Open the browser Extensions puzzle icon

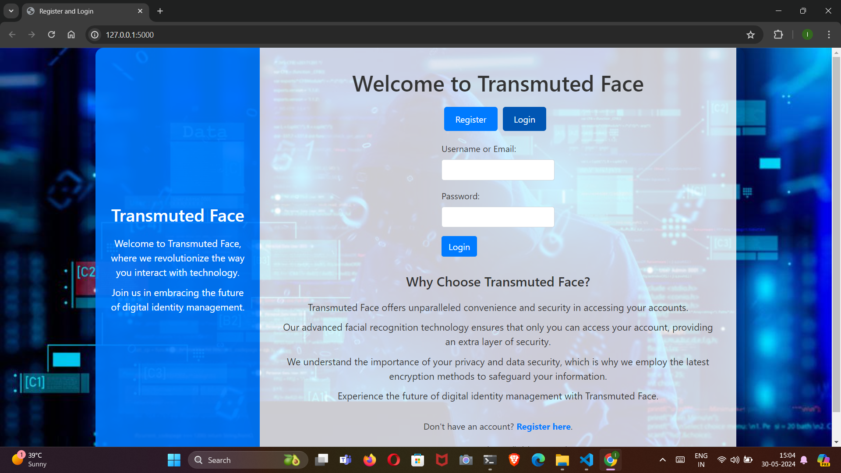pos(778,35)
